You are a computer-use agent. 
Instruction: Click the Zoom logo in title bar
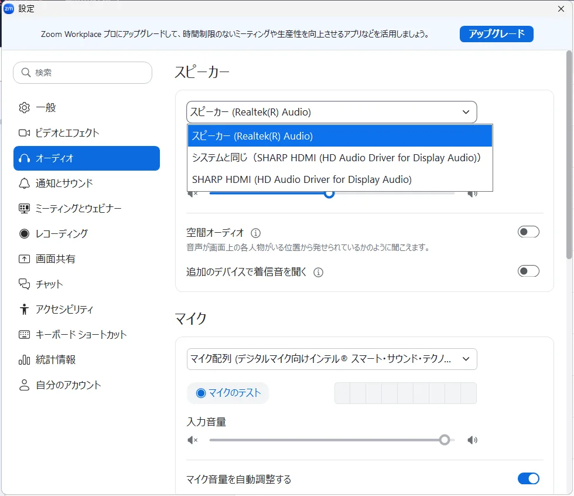point(8,9)
